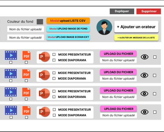Click the PowerPoint icon in the second row
The height and width of the screenshot is (132, 164).
[44, 75]
